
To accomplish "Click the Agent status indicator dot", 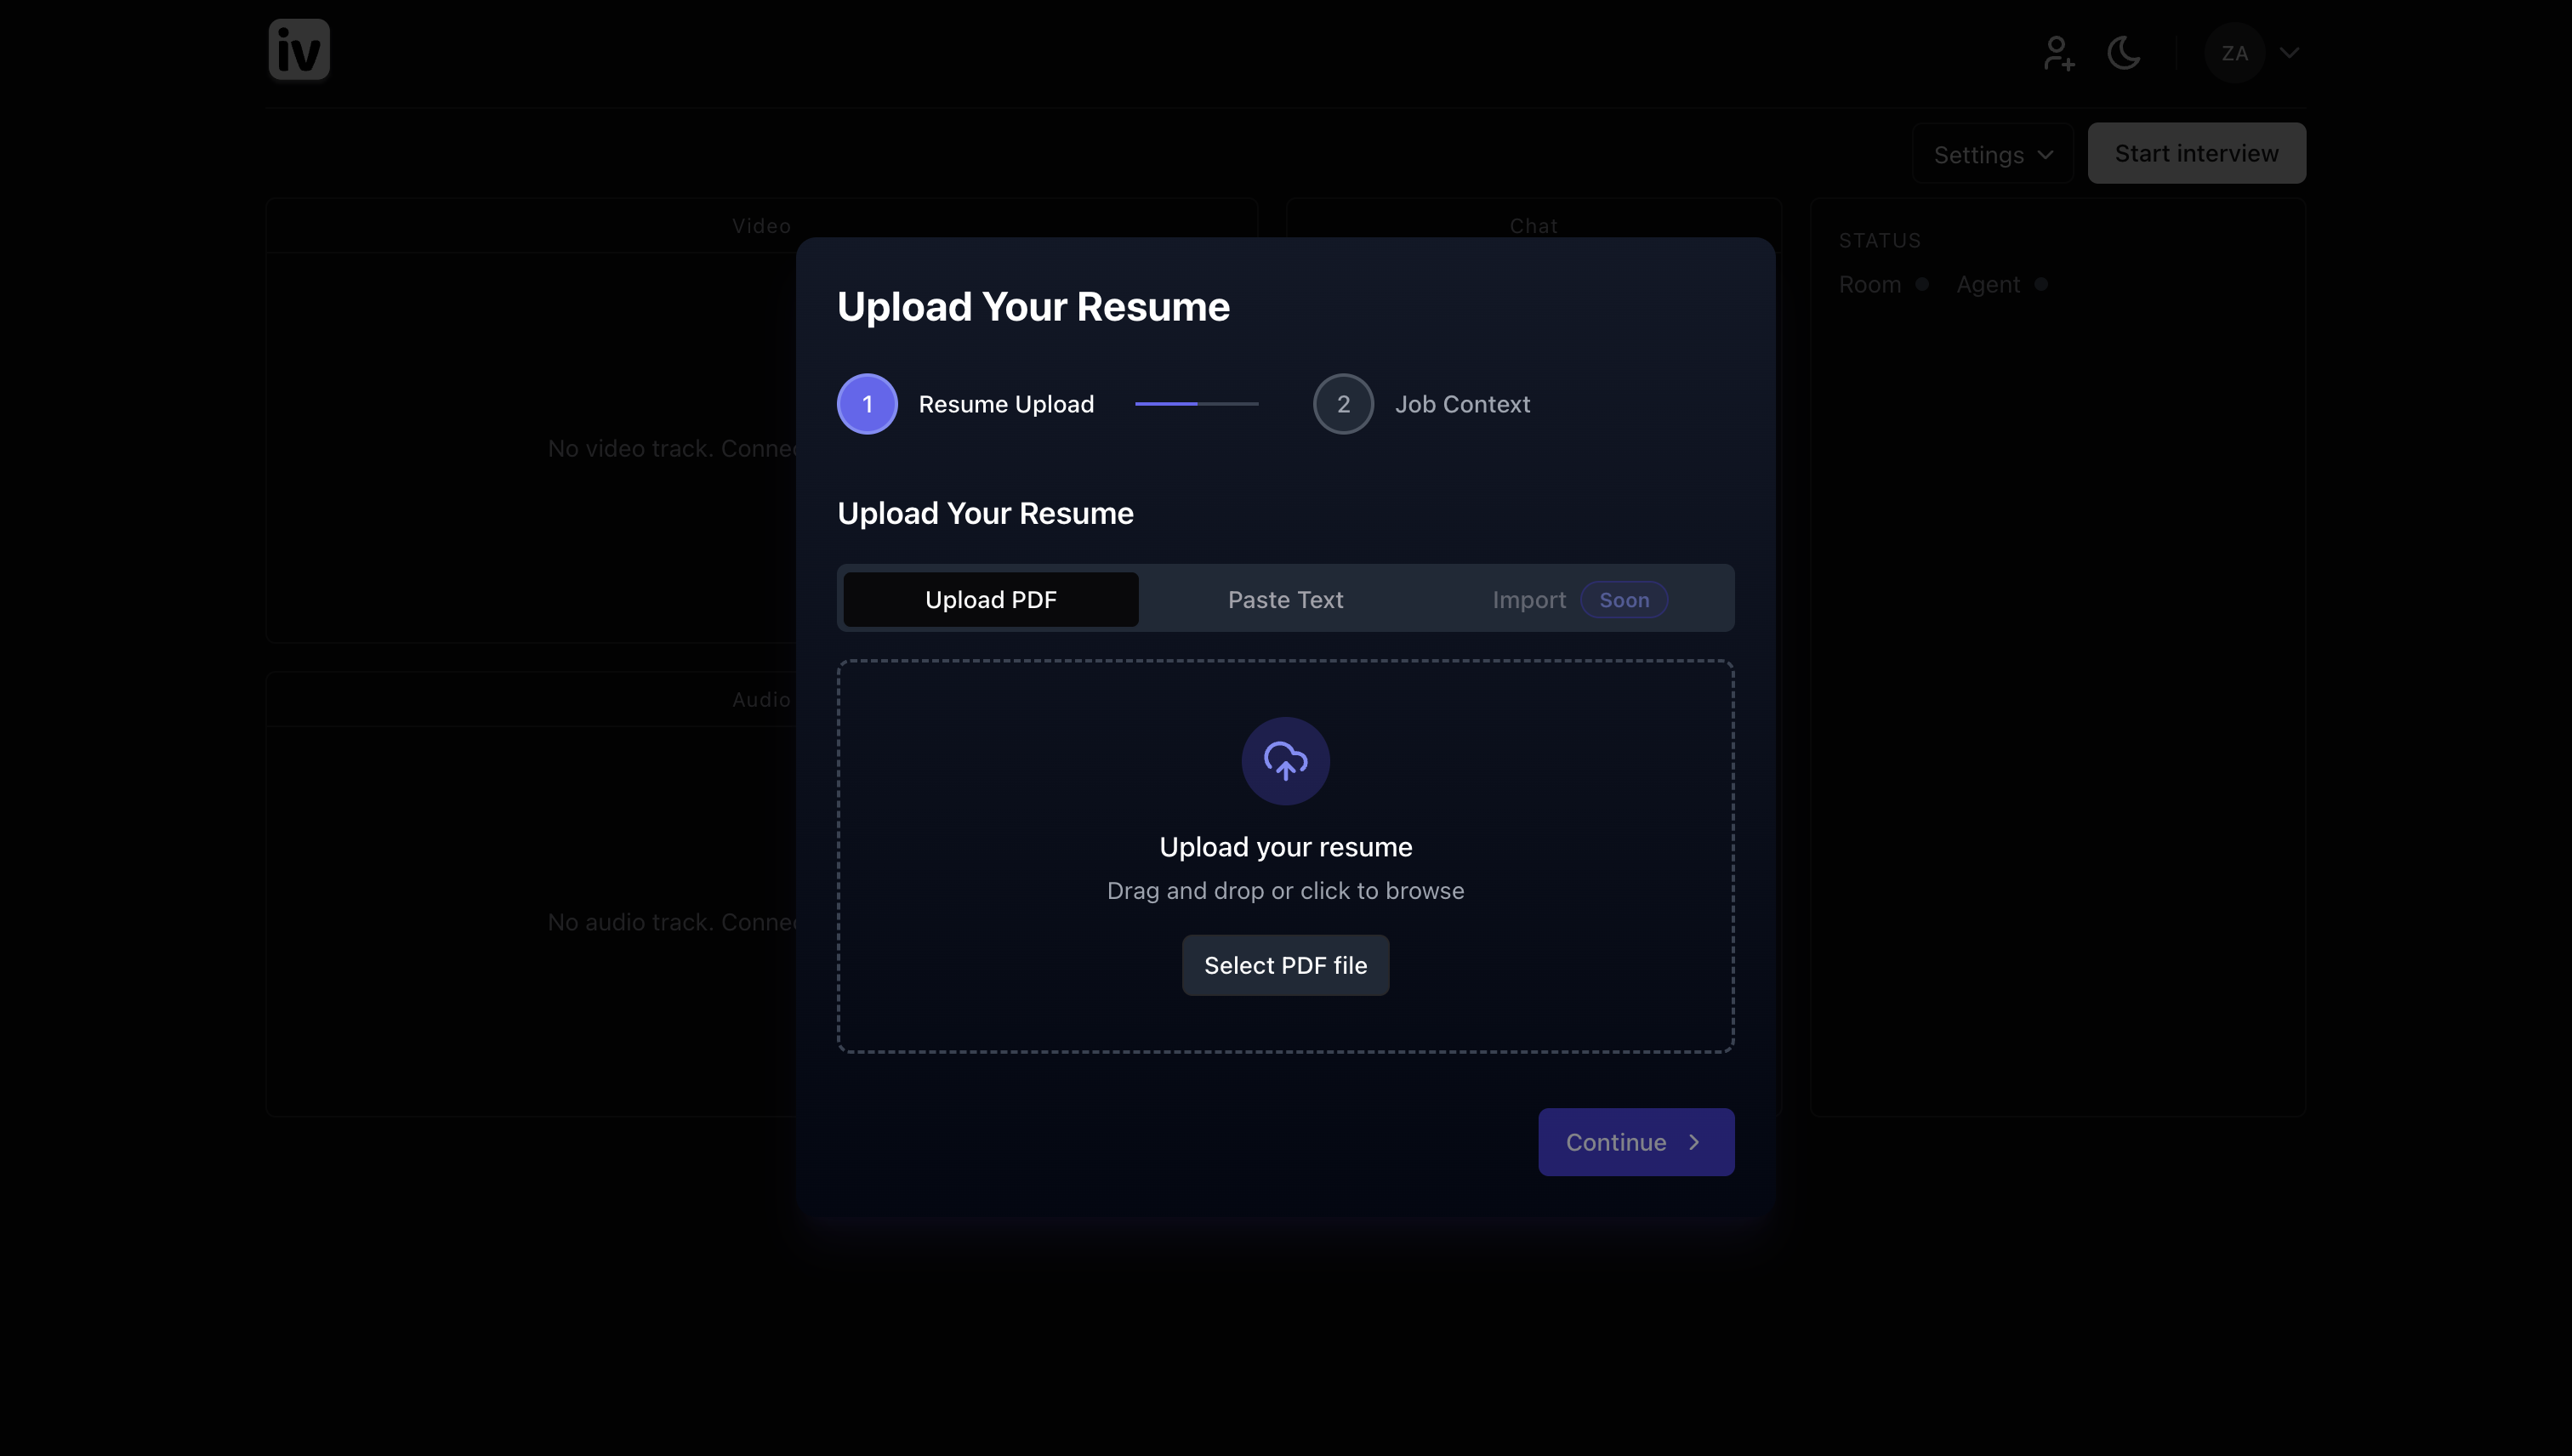I will coord(2041,285).
